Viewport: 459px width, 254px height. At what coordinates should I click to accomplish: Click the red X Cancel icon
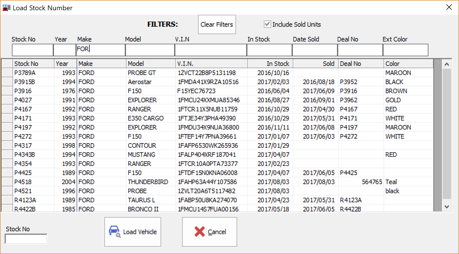click(199, 232)
